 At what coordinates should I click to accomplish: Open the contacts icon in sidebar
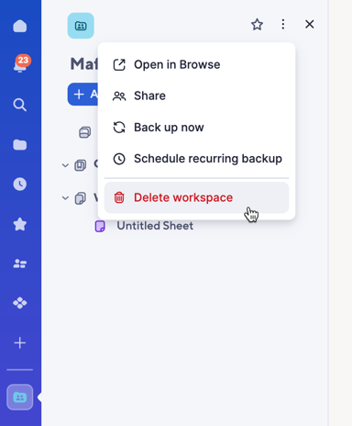pos(20,263)
